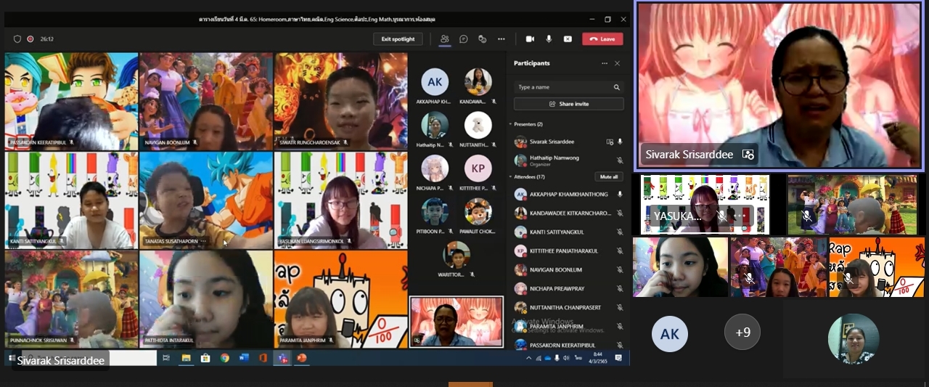Click search magnifier in Type a name box
929x387 pixels.
click(x=617, y=87)
